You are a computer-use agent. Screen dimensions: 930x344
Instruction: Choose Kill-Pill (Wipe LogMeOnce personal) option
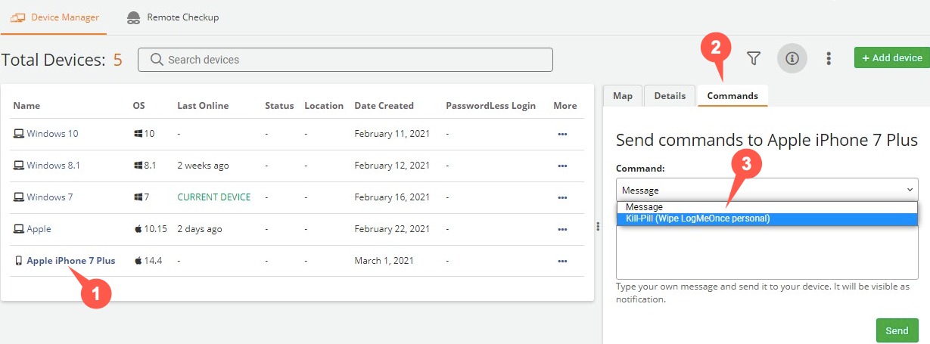click(767, 218)
